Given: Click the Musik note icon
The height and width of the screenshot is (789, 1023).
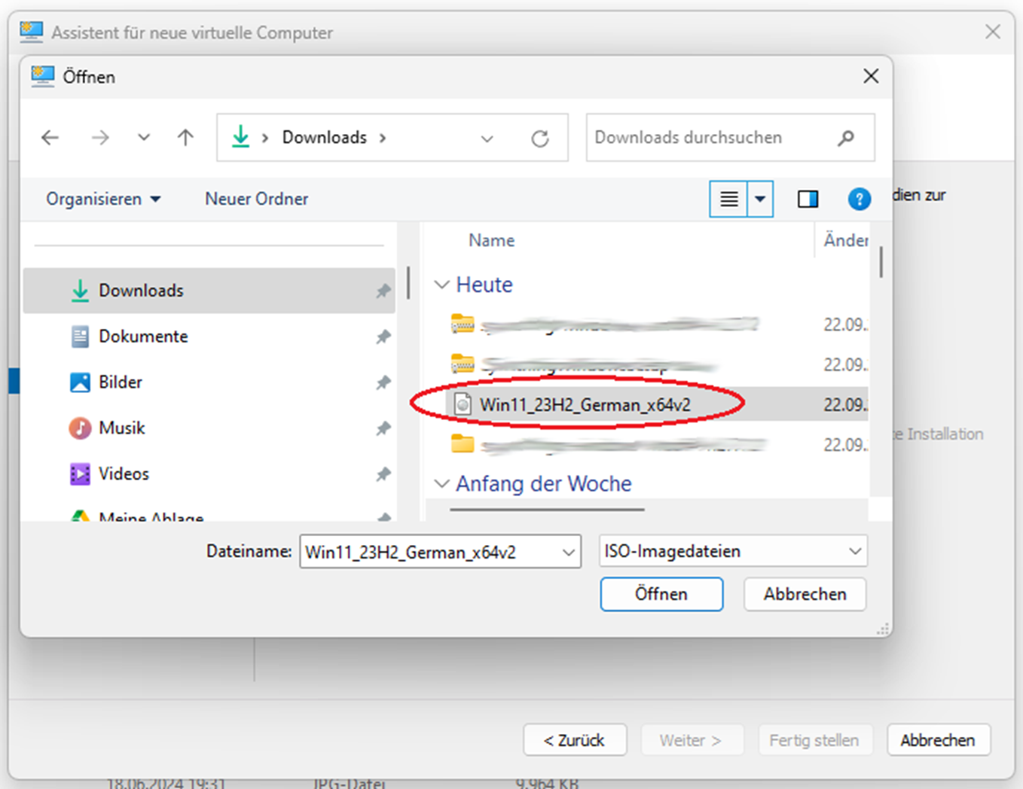Looking at the screenshot, I should 80,428.
